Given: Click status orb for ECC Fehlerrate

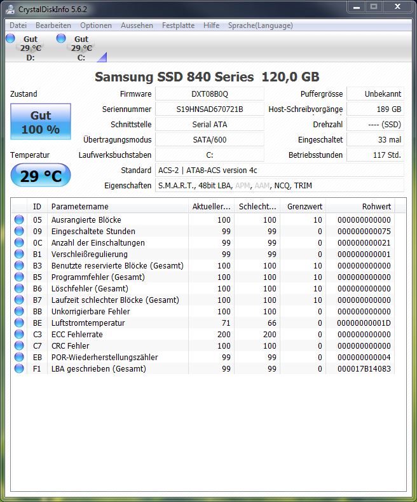Looking at the screenshot, I should pyautogui.click(x=19, y=334).
